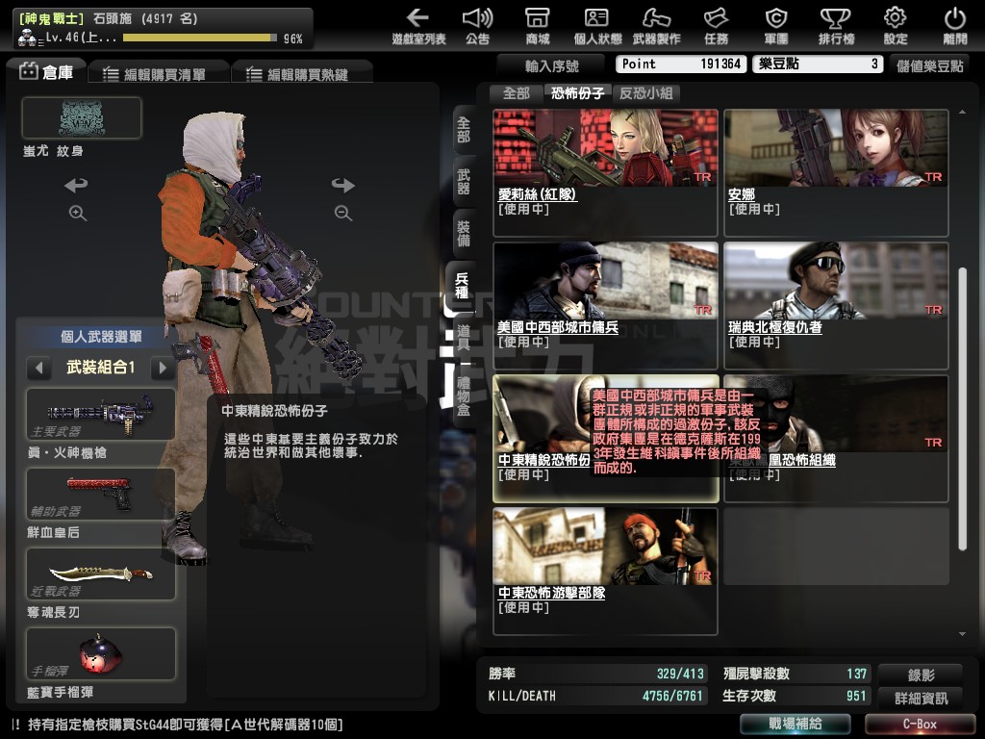Click the 殭屍擊殺數 137 stat

[795, 674]
